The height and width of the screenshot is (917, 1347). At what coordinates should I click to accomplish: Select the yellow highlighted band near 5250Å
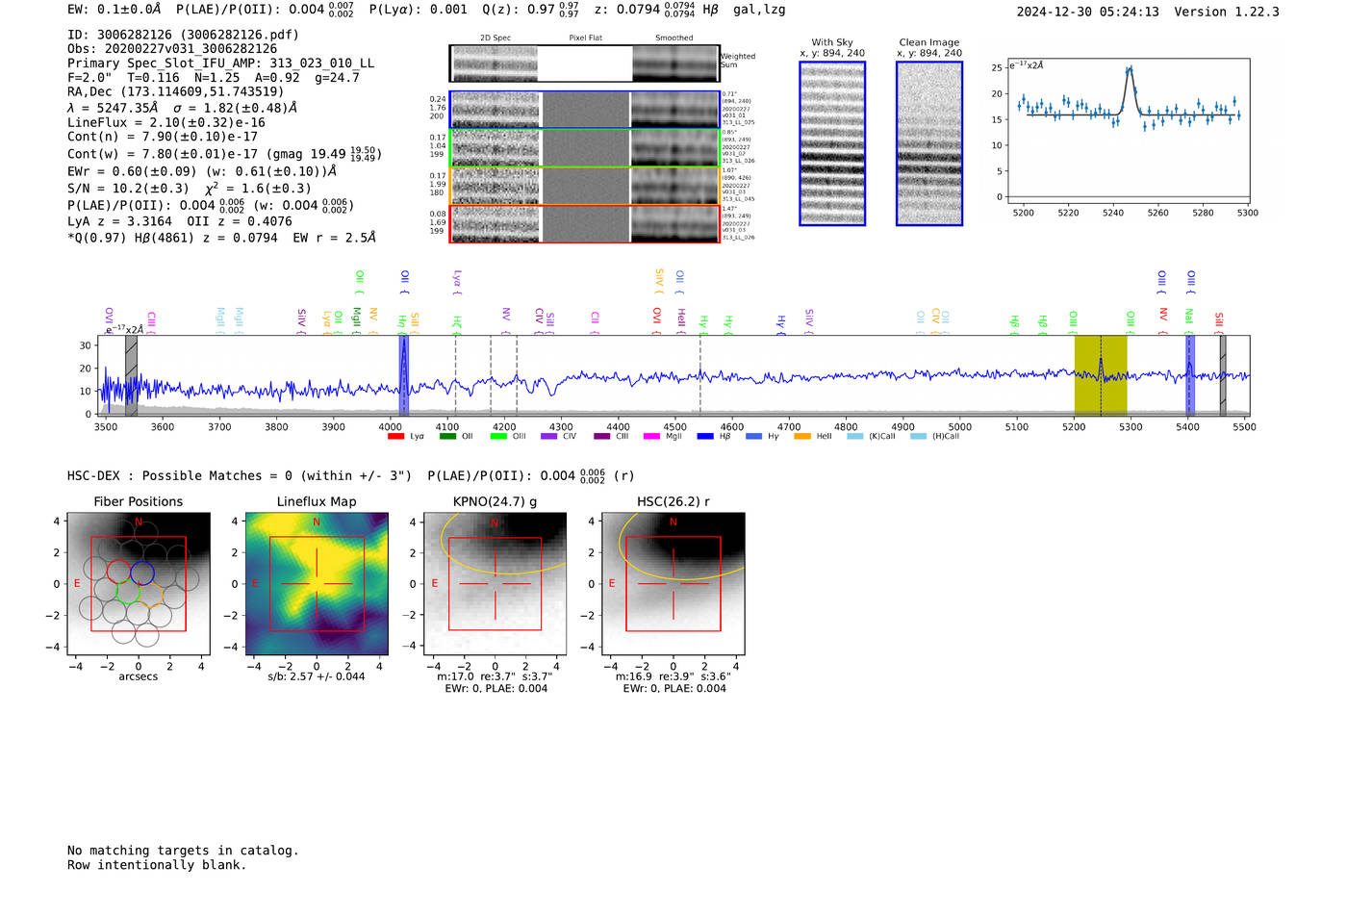click(1101, 375)
